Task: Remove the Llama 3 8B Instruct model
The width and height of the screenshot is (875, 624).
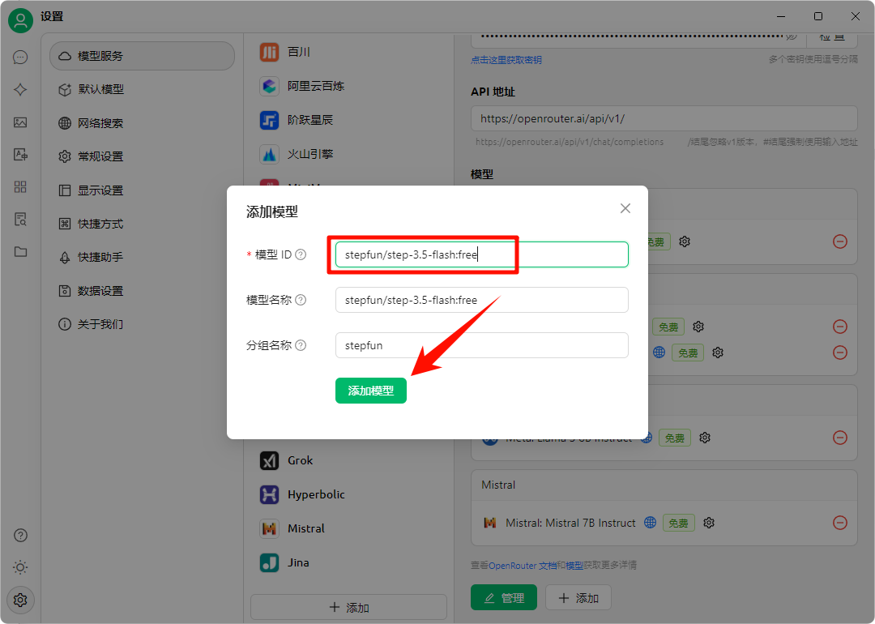Action: click(840, 438)
